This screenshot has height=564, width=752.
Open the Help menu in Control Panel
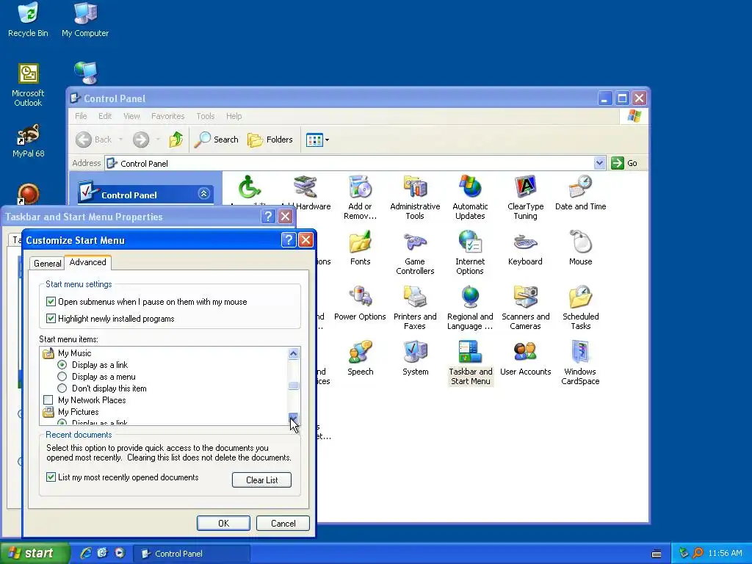pos(234,116)
